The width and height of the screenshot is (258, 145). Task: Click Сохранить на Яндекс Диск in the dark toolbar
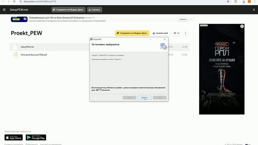point(69,10)
